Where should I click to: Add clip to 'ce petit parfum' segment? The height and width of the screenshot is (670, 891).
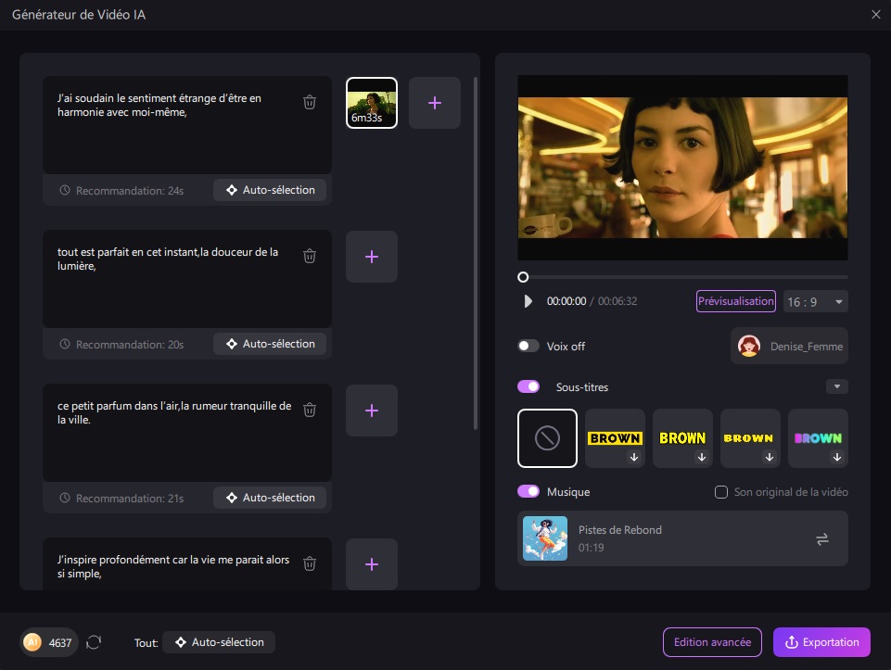tap(372, 411)
